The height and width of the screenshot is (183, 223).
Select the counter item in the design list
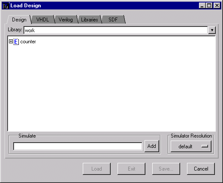(x=28, y=42)
